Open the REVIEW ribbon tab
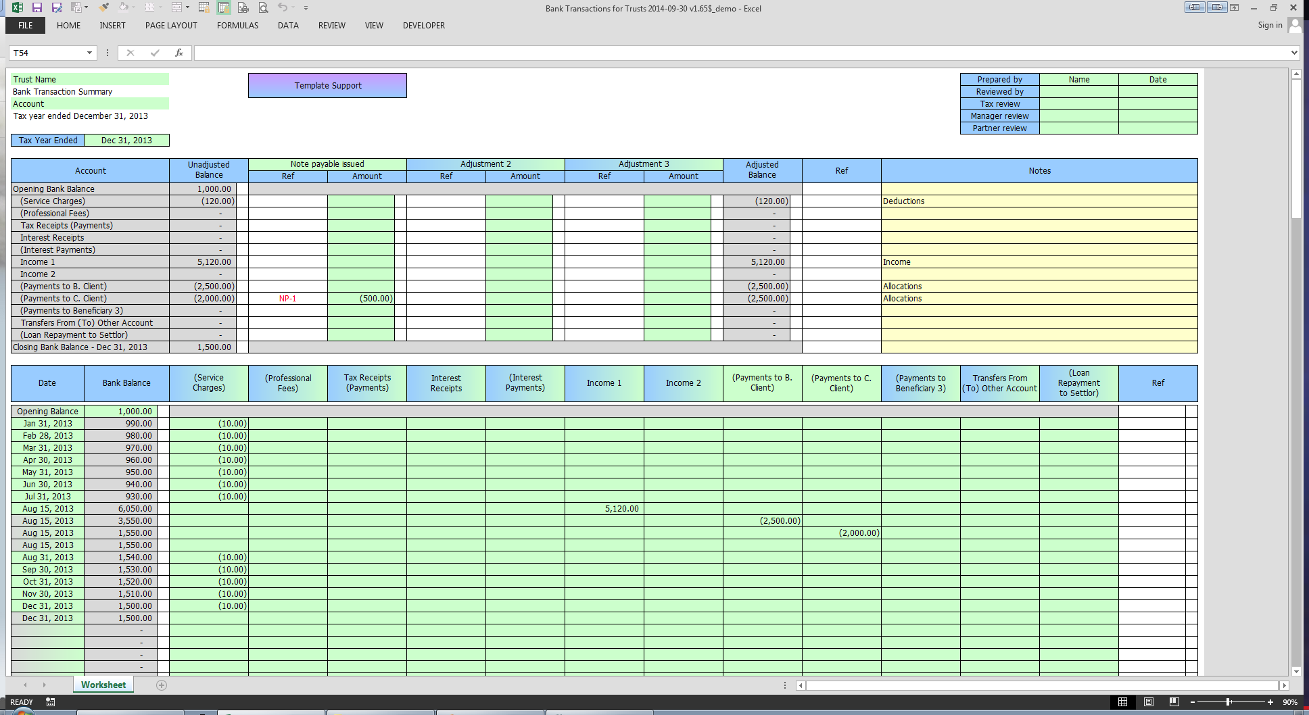The image size is (1309, 715). 332,26
